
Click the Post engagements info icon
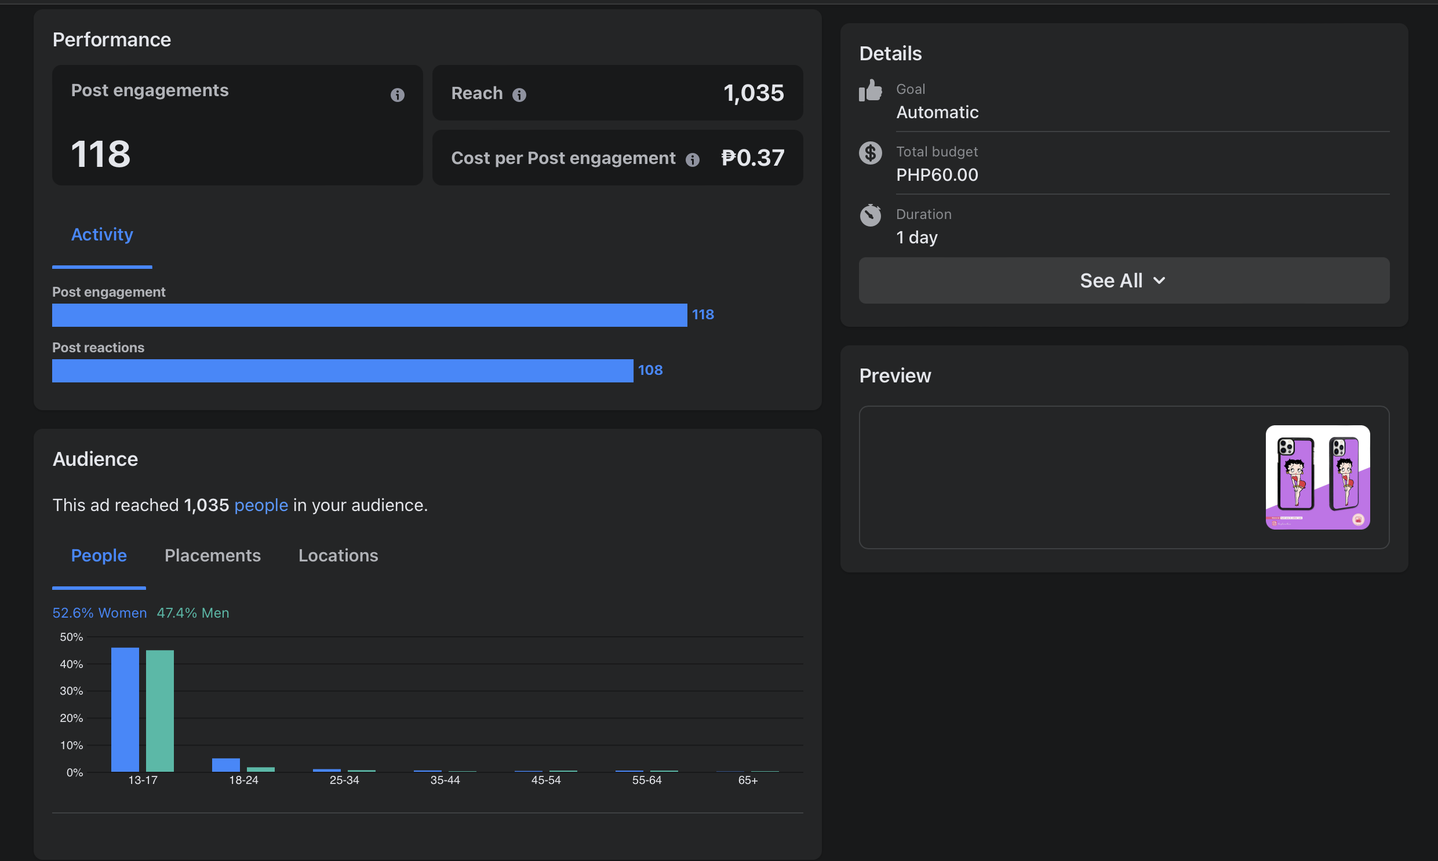click(x=397, y=94)
